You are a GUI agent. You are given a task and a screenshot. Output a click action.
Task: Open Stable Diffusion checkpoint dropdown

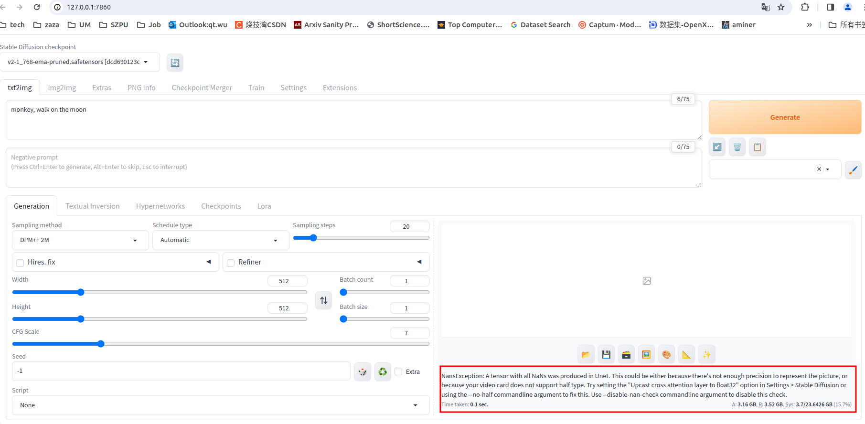(80, 62)
